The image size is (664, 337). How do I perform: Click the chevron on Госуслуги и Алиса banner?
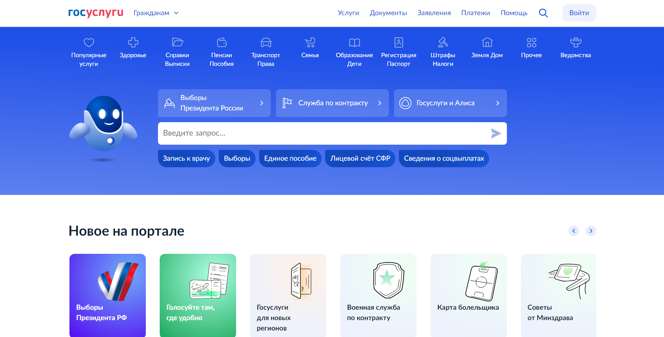pos(498,103)
